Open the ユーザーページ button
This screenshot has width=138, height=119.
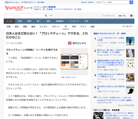click(x=109, y=16)
